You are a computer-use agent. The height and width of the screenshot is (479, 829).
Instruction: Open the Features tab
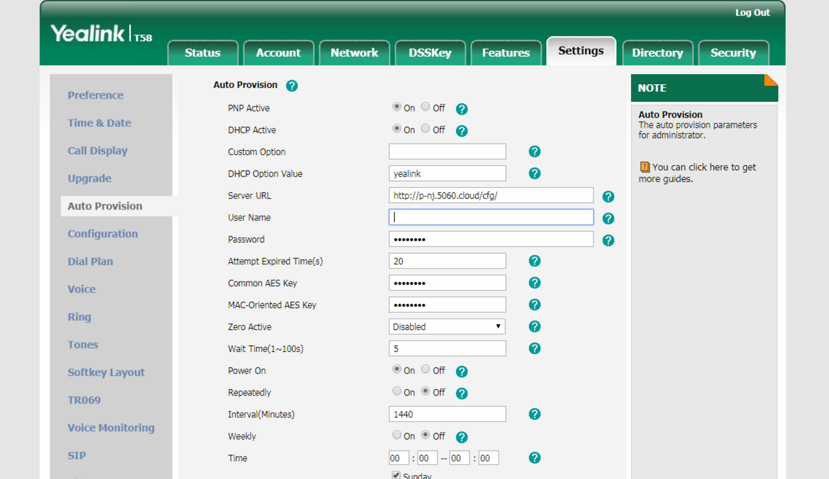[506, 53]
